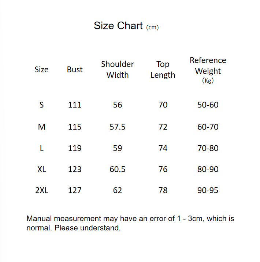
Task: Select the XL size row label
Action: tap(41, 169)
